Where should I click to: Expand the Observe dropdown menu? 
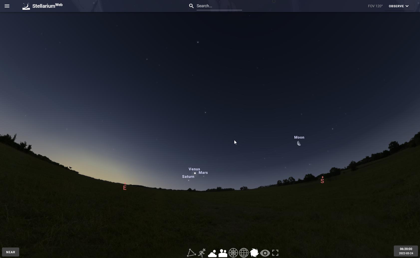399,6
